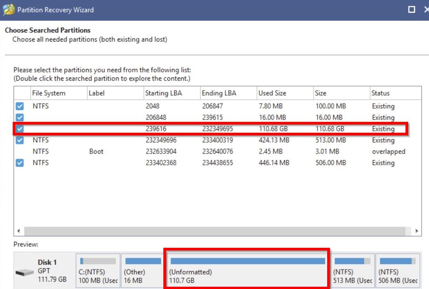
Task: Toggle checkbox for the 110.68 GB partition
Action: 20,129
